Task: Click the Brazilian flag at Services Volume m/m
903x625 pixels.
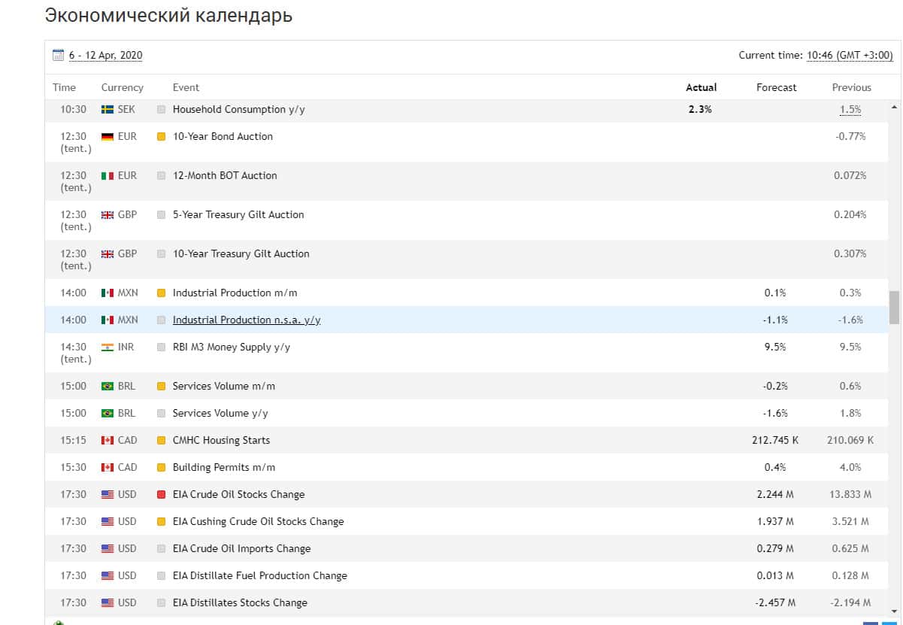Action: tap(107, 387)
